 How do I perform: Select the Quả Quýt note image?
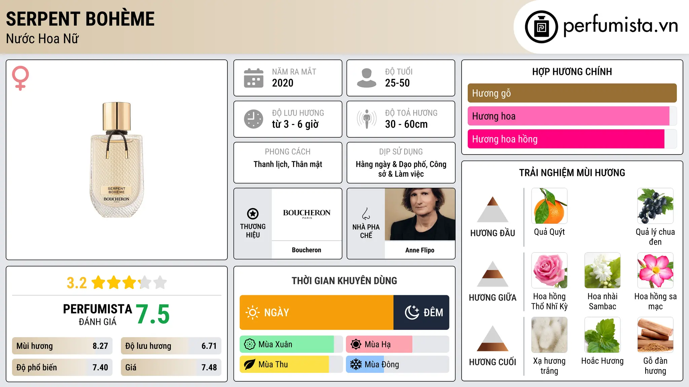pos(549,206)
